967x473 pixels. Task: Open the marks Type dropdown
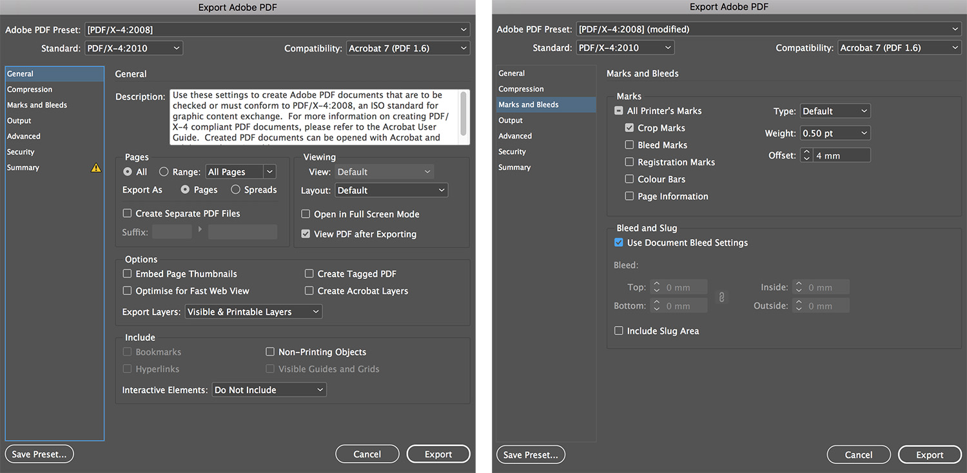[x=835, y=111]
